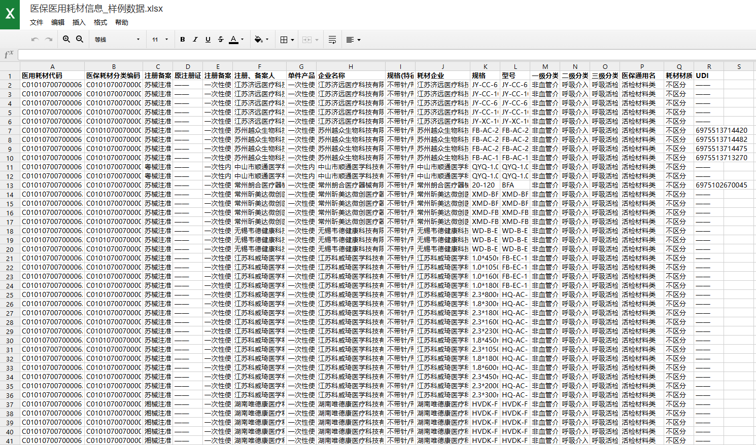Open the font color dropdown arrow

243,40
